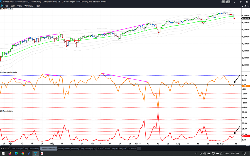
Task: Open Firefox from the Windows taskbar
Action: (x=10, y=153)
